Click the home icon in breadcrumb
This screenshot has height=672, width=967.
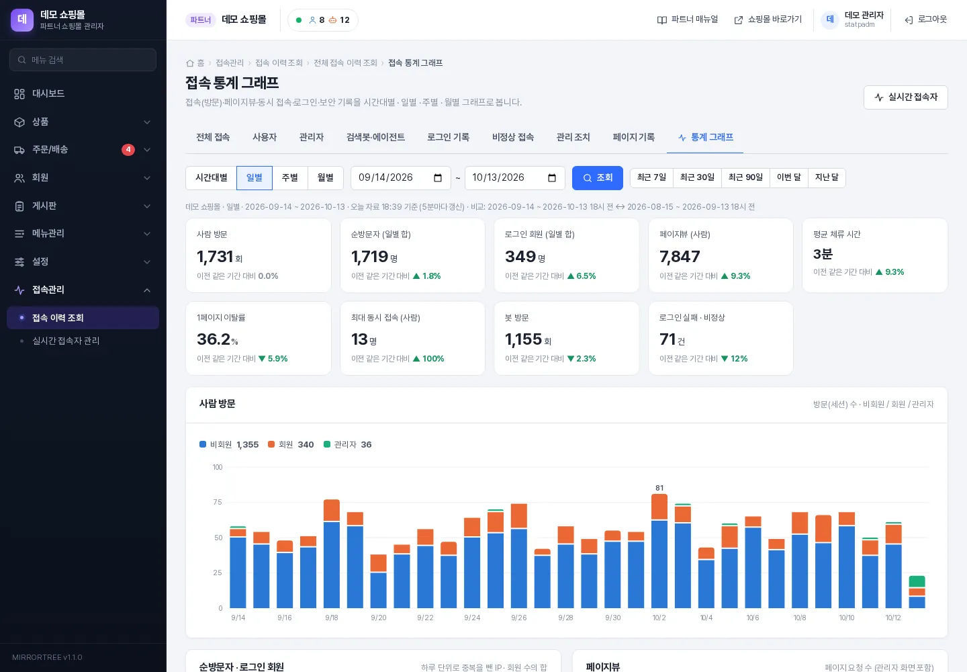(190, 63)
